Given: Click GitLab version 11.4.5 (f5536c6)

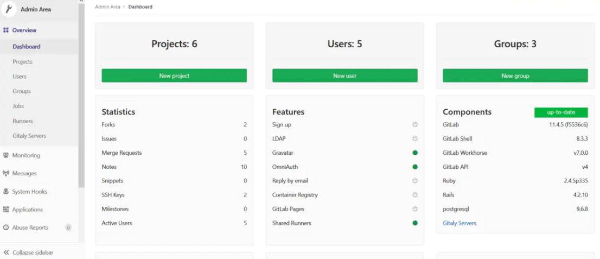Looking at the screenshot, I should 568,124.
